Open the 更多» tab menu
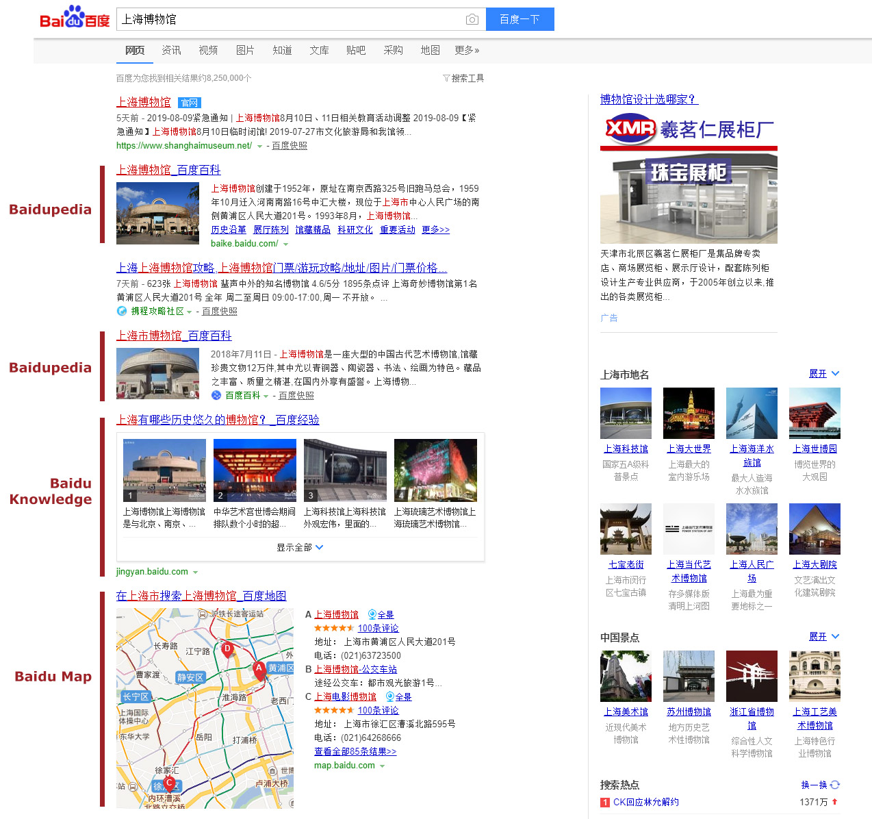 click(x=467, y=50)
